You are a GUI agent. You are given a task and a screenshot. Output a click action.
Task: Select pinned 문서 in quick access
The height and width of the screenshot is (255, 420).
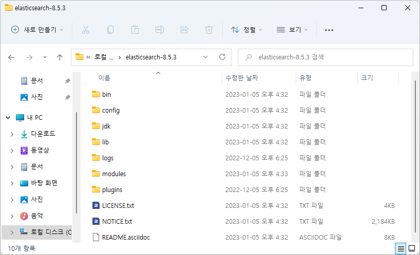click(x=36, y=80)
